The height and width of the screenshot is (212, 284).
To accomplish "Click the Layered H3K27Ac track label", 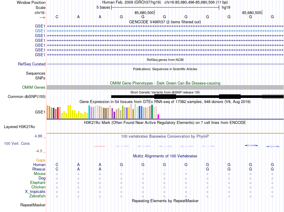I will [19, 127].
